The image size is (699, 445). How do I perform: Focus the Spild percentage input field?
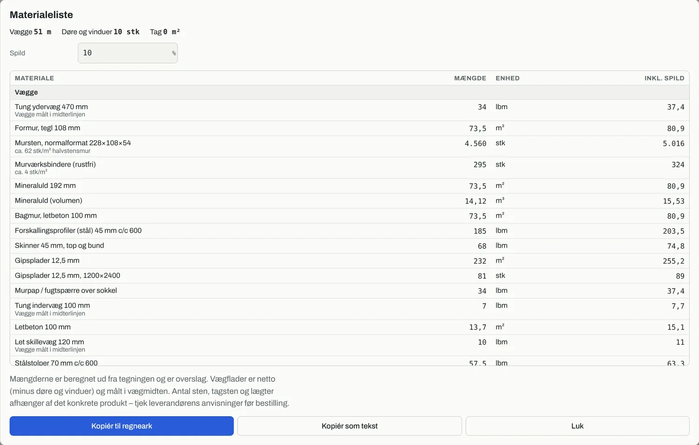pyautogui.click(x=128, y=53)
